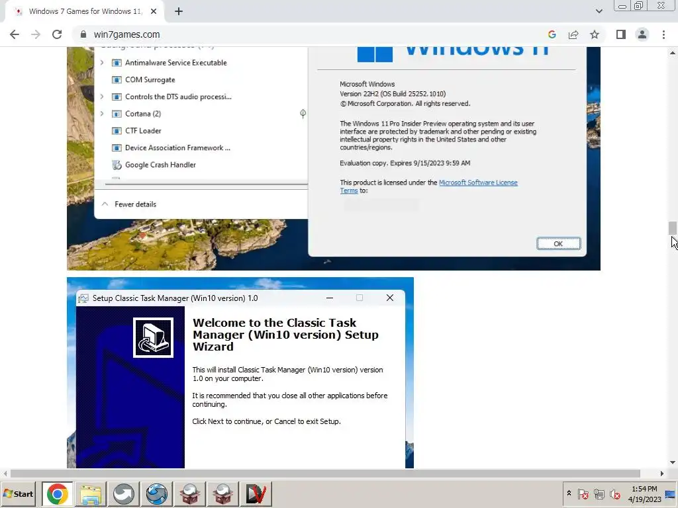Screen dimensions: 678x508
Task: Select the COM Surrogate process
Action: click(150, 79)
